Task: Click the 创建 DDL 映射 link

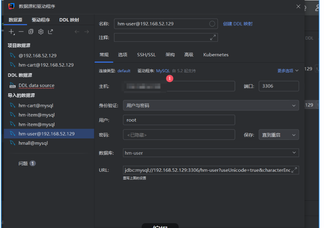Action: click(238, 24)
